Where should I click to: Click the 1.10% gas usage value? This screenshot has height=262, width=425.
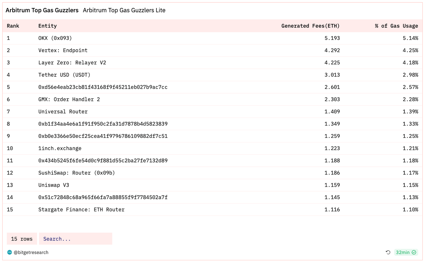click(x=410, y=210)
